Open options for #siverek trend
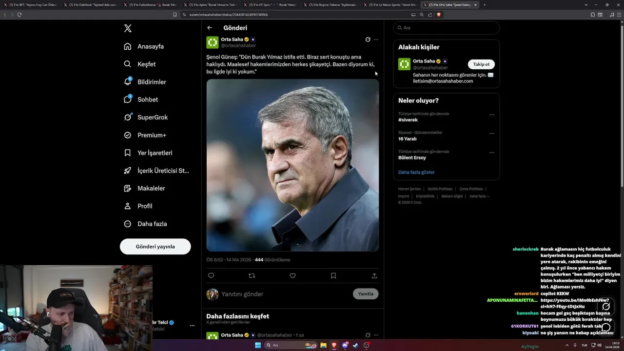 coord(491,115)
